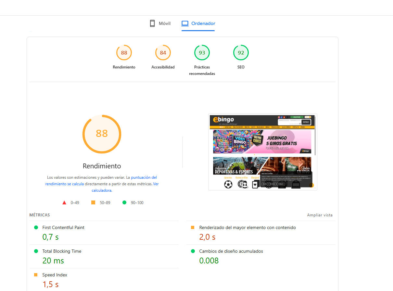Click the 0.008 value
This screenshot has height=291, width=393.
(209, 261)
